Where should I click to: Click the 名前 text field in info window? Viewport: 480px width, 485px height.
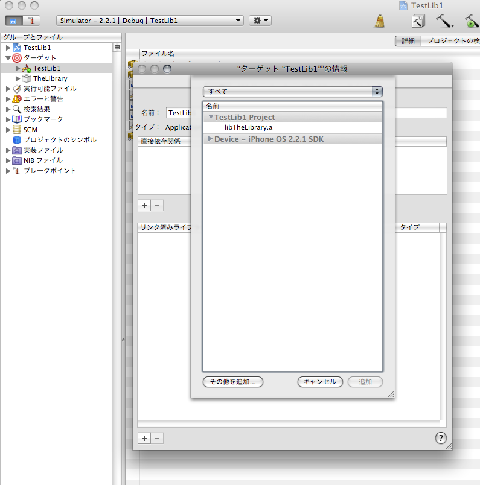306,113
